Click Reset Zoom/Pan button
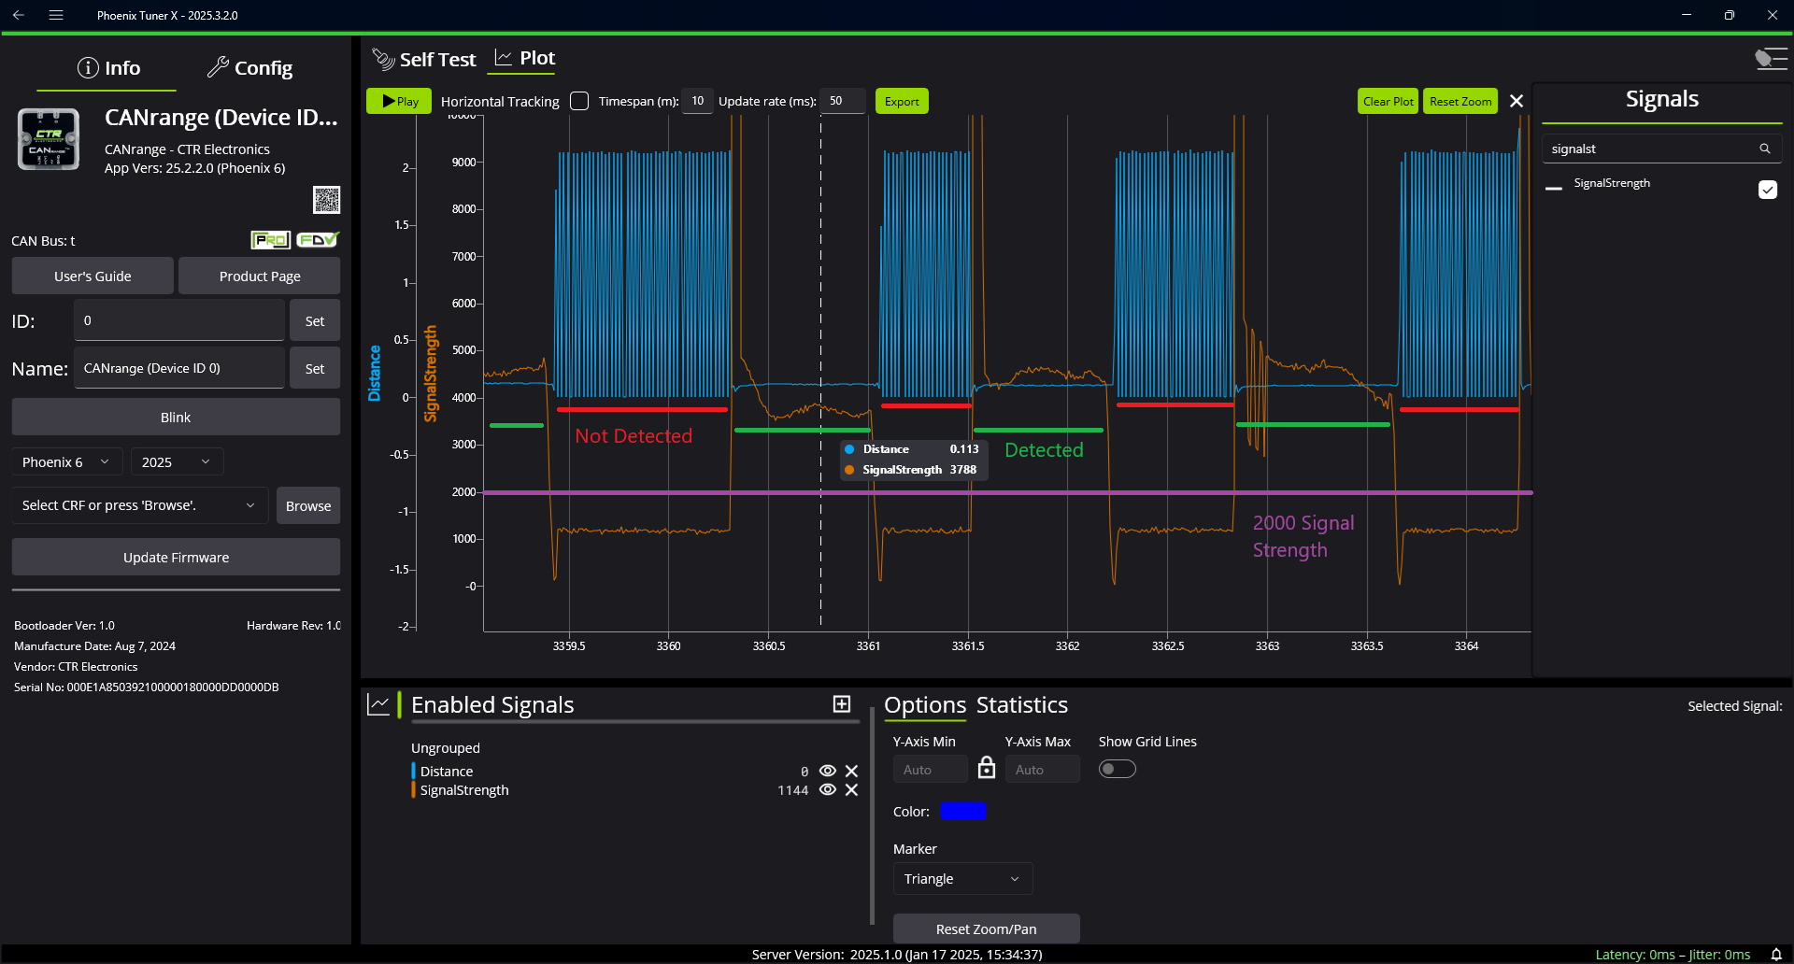 click(x=987, y=929)
